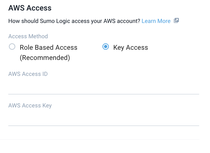Select the Key Access radio button
The width and height of the screenshot is (210, 153).
pos(106,47)
